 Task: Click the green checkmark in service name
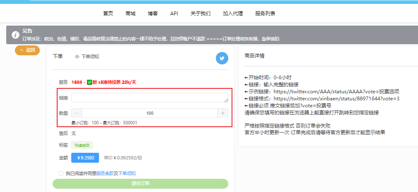point(89,82)
